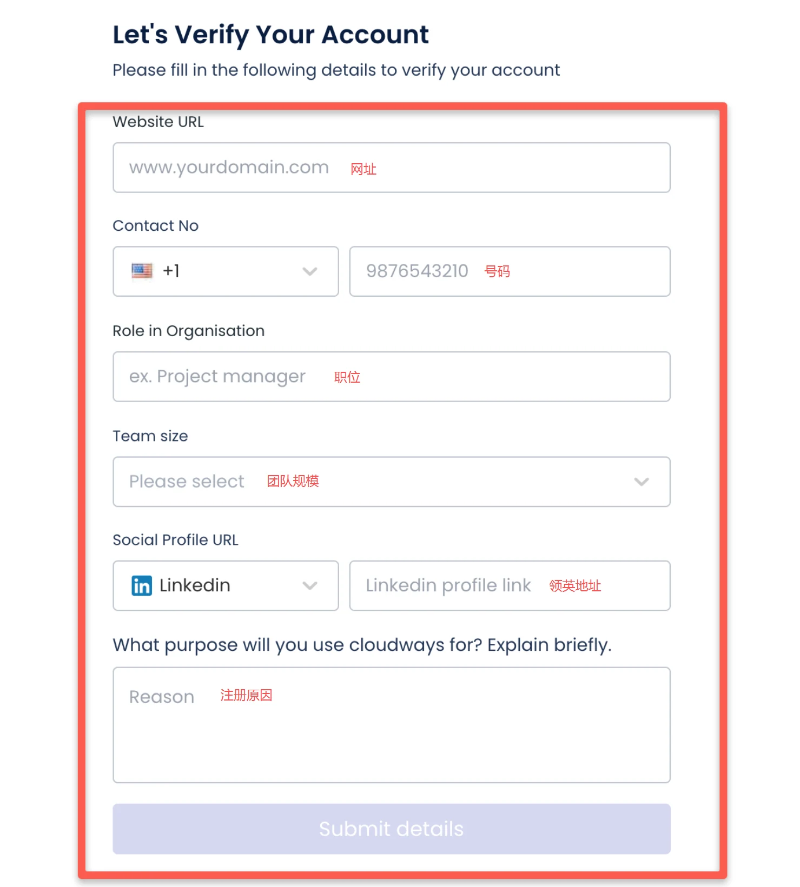Image resolution: width=800 pixels, height=887 pixels.
Task: Click the 'Contact No' field label
Action: click(155, 226)
